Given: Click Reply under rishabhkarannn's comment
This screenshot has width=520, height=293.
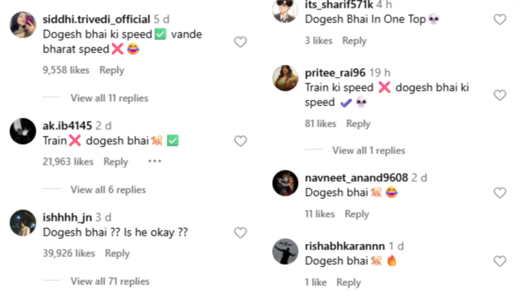Looking at the screenshot, I should (349, 282).
